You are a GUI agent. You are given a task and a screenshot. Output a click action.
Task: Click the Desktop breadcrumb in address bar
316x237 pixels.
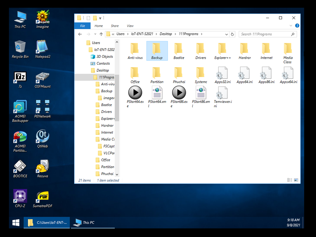(166, 34)
